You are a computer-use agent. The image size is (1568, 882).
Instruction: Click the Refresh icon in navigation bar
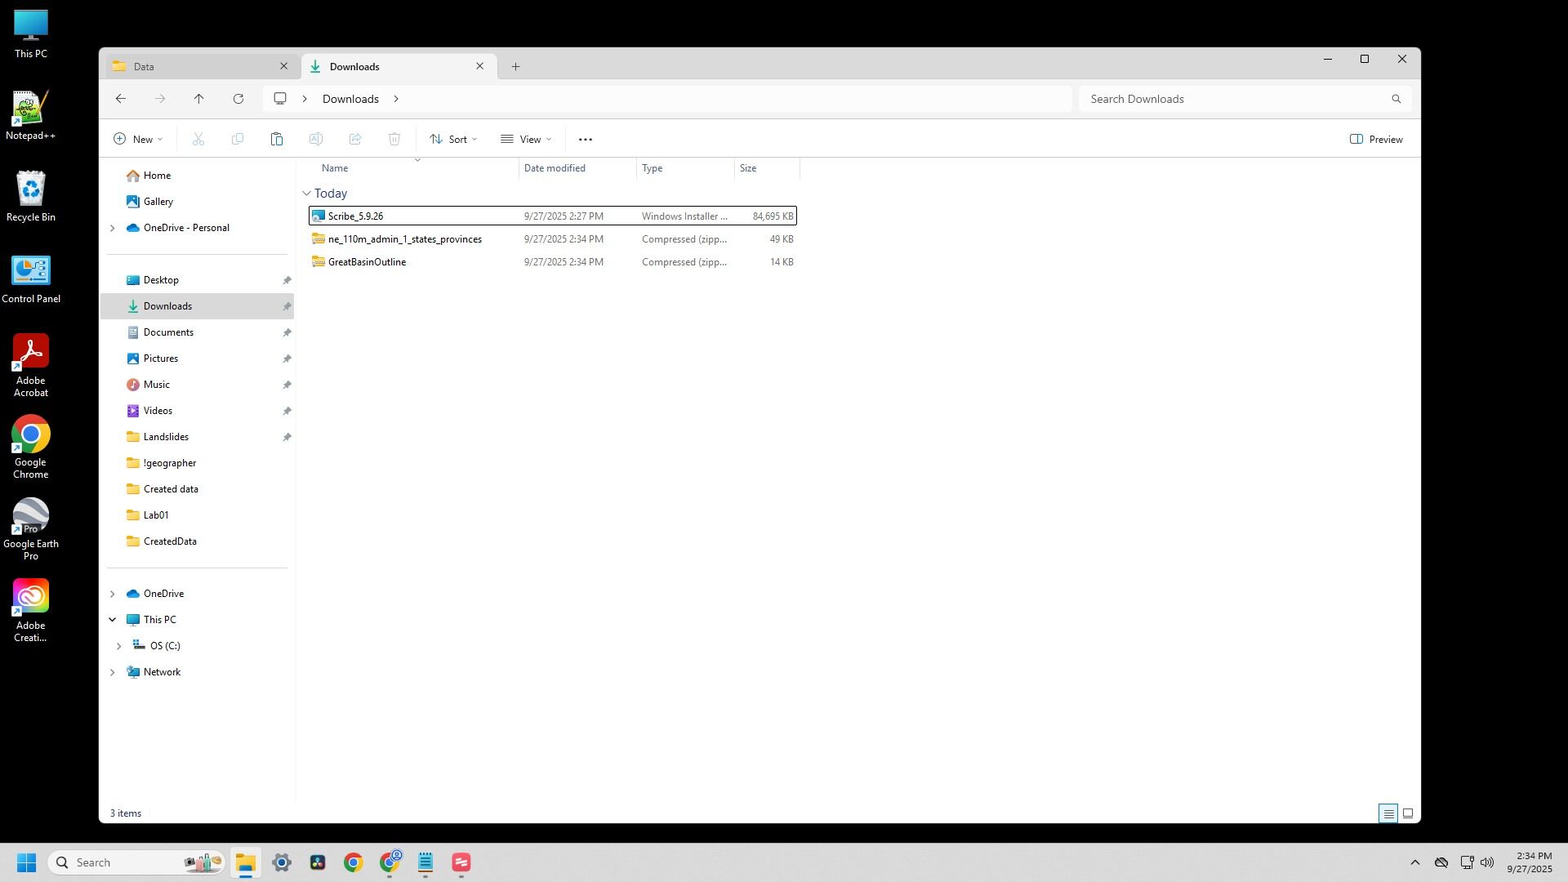pos(238,99)
